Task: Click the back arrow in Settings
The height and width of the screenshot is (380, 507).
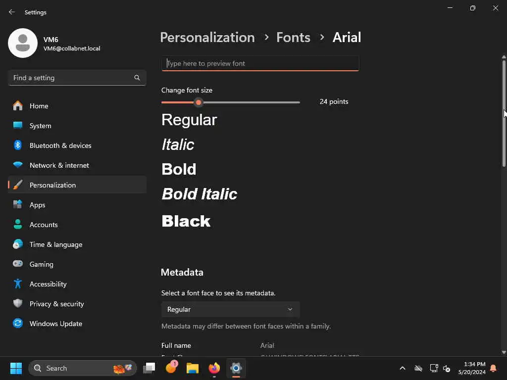Action: (x=12, y=12)
